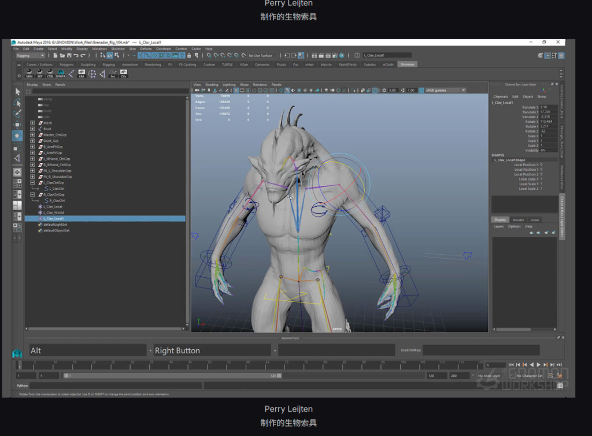592x436 pixels.
Task: Switch to the Animation shelf tab
Action: point(130,65)
